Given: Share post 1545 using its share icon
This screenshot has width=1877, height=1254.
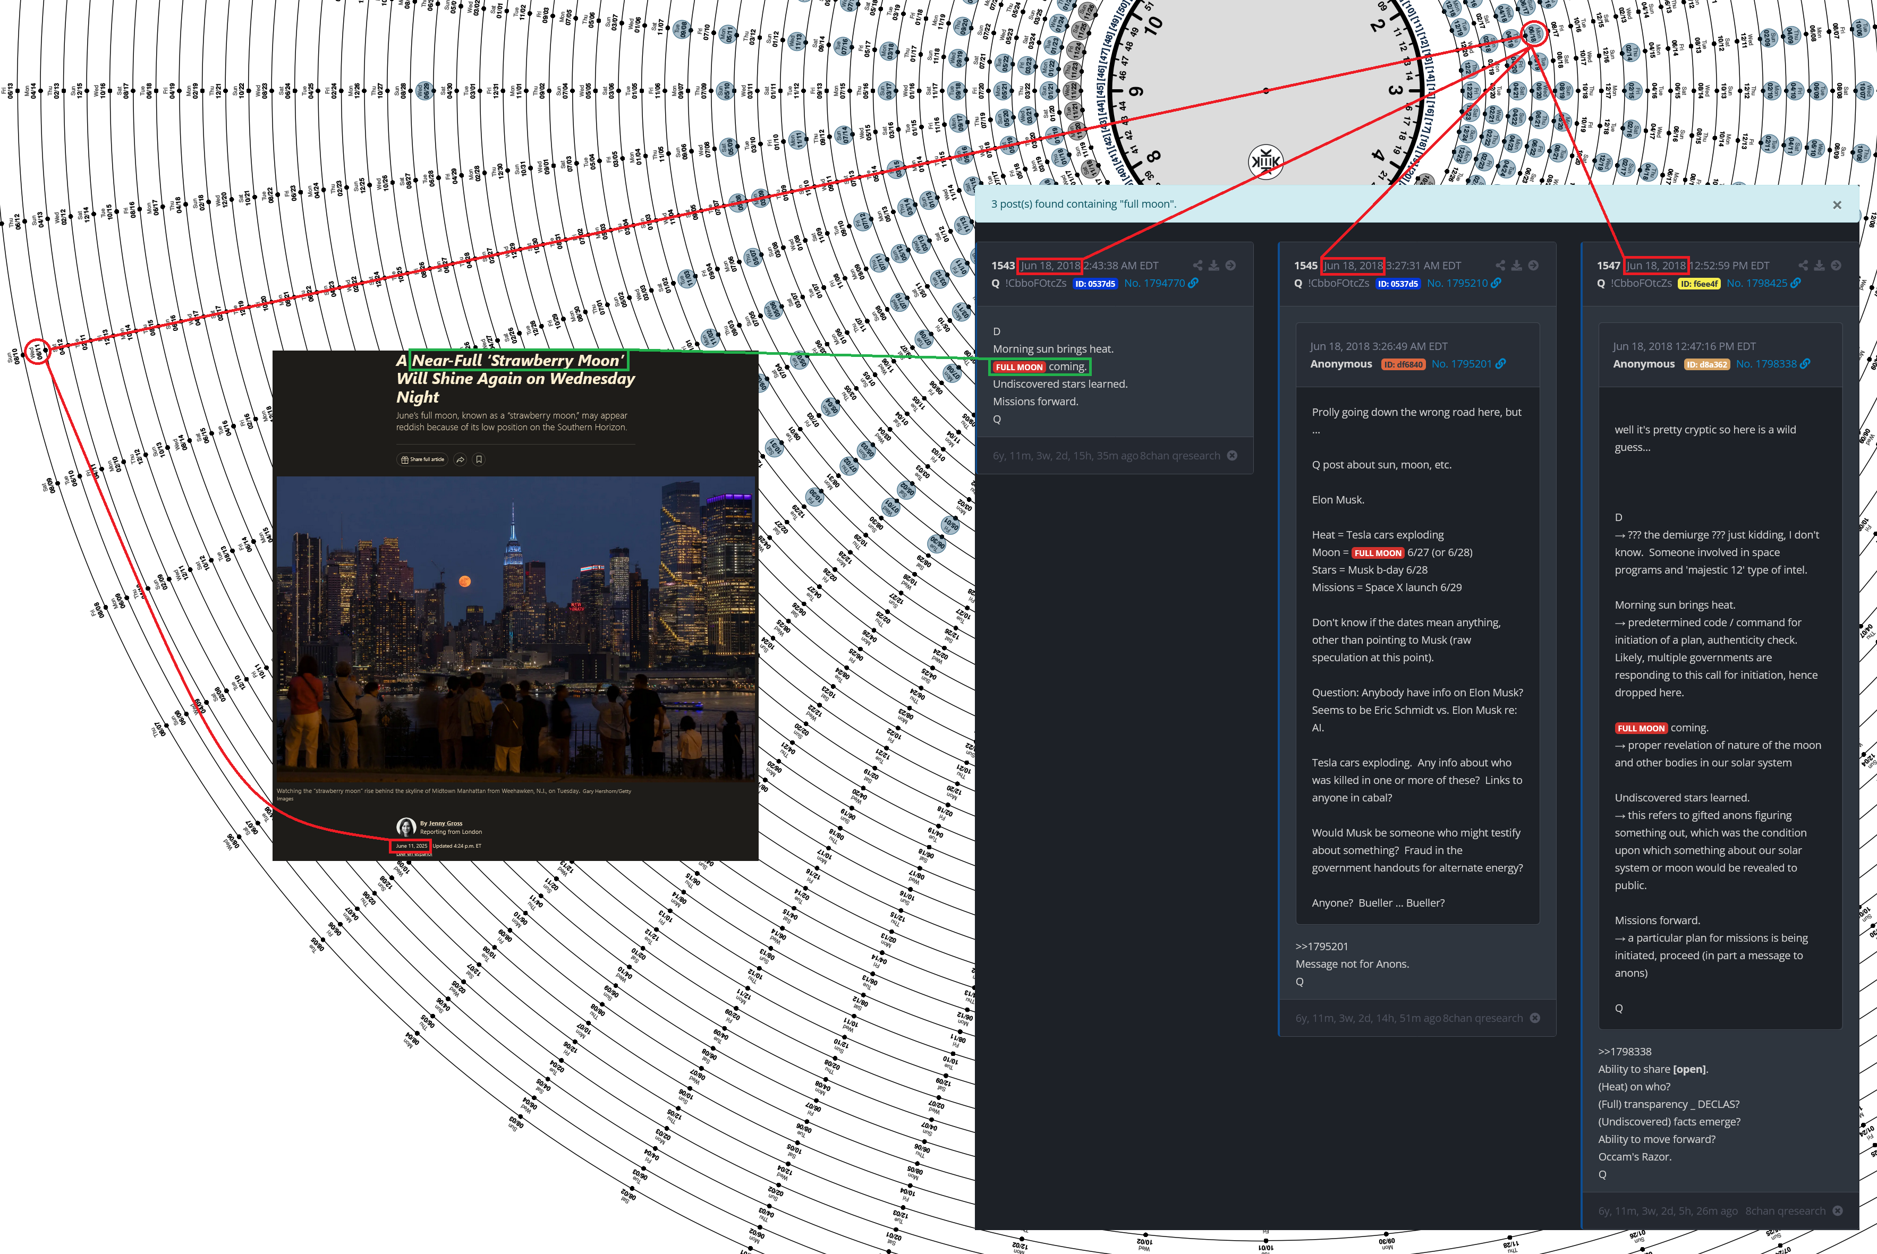Looking at the screenshot, I should tap(1500, 266).
